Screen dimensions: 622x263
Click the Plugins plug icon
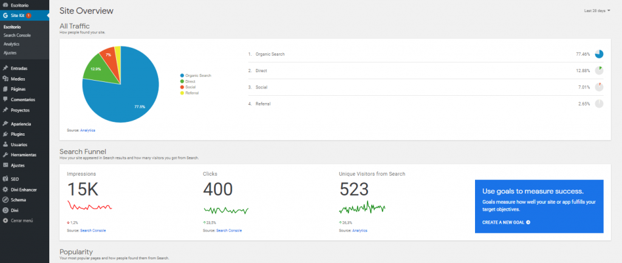[5, 134]
